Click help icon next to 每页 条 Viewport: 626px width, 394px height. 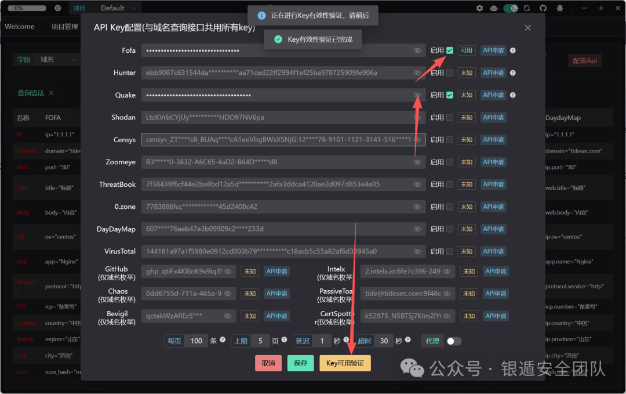pyautogui.click(x=223, y=339)
